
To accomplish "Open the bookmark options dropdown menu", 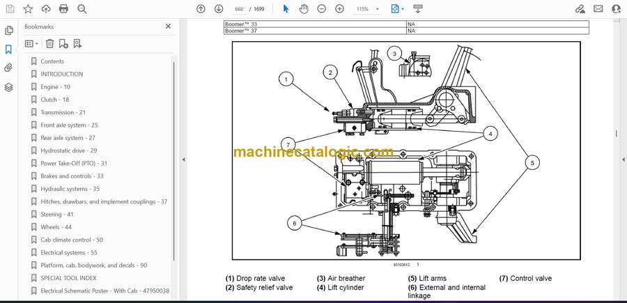I will 32,43.
